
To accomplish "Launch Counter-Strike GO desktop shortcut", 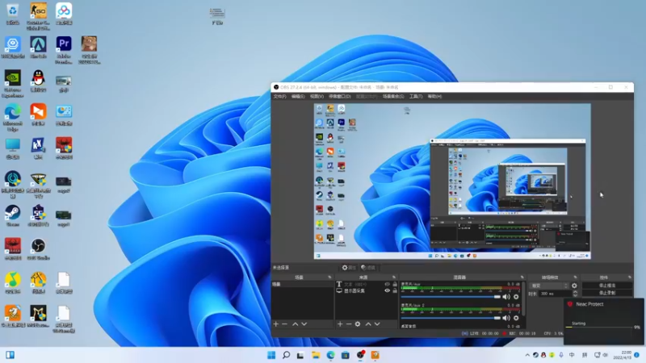I will (x=38, y=15).
